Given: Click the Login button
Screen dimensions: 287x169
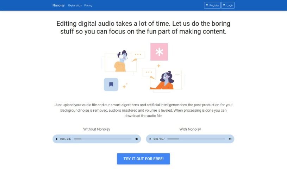Looking at the screenshot, I should [x=228, y=5].
